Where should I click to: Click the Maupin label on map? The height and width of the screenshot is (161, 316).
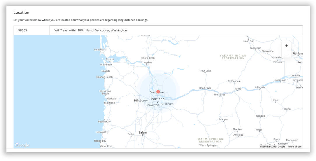coord(223,120)
